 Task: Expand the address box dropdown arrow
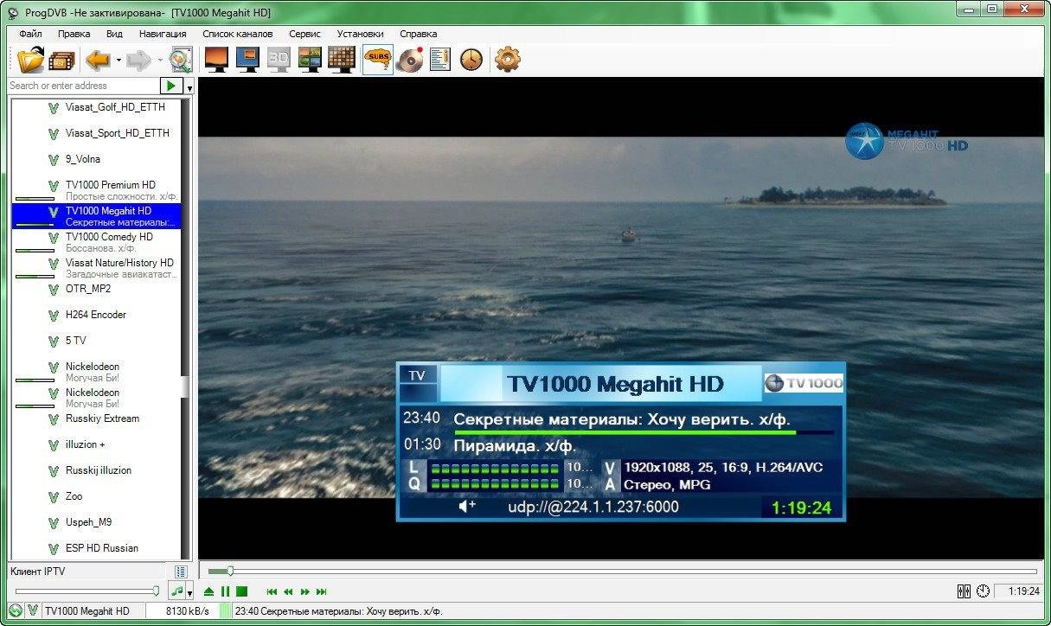pos(189,86)
